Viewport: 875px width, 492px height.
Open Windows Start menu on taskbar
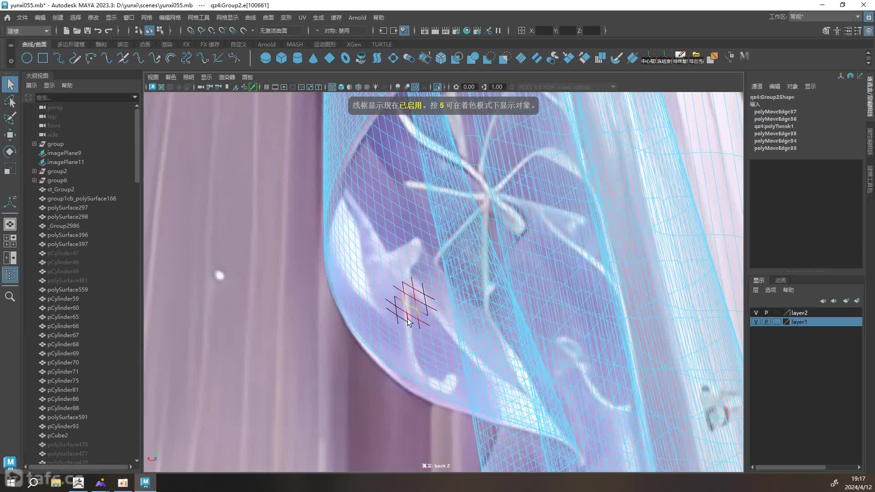click(11, 482)
